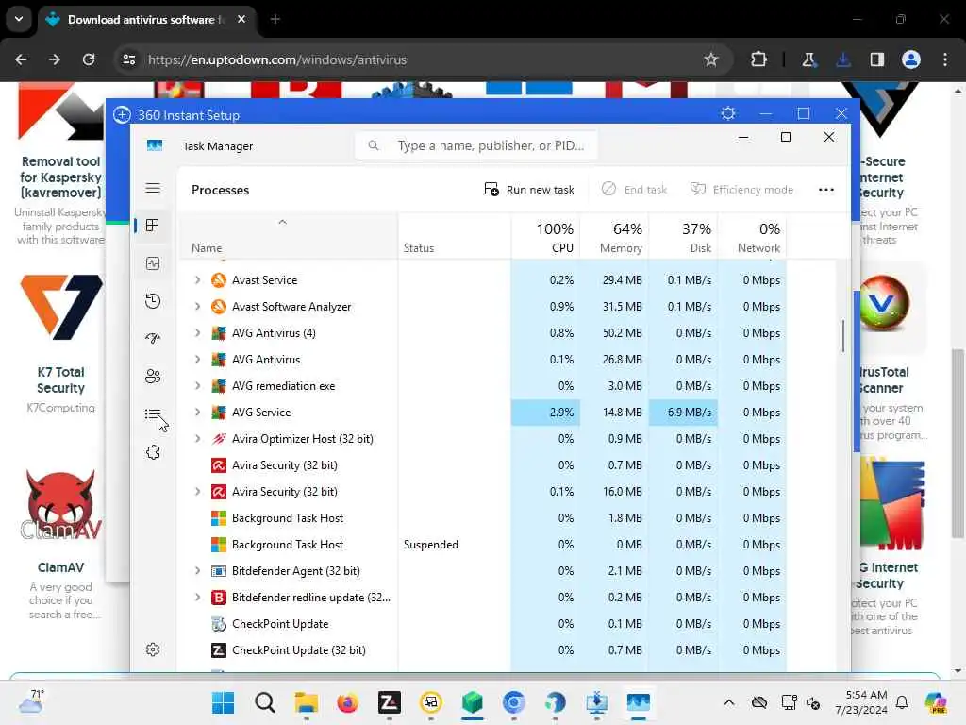
Task: Click the End task button
Action: pos(634,190)
